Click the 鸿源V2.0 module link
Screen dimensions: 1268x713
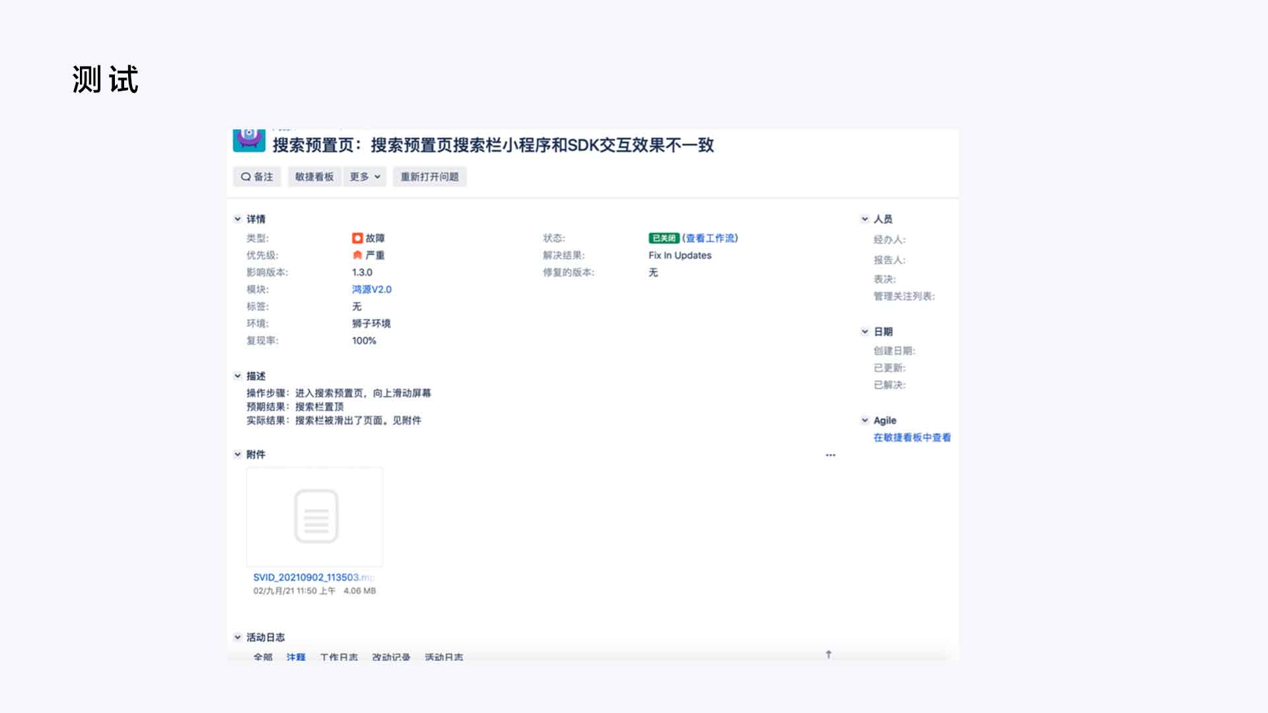pos(372,290)
